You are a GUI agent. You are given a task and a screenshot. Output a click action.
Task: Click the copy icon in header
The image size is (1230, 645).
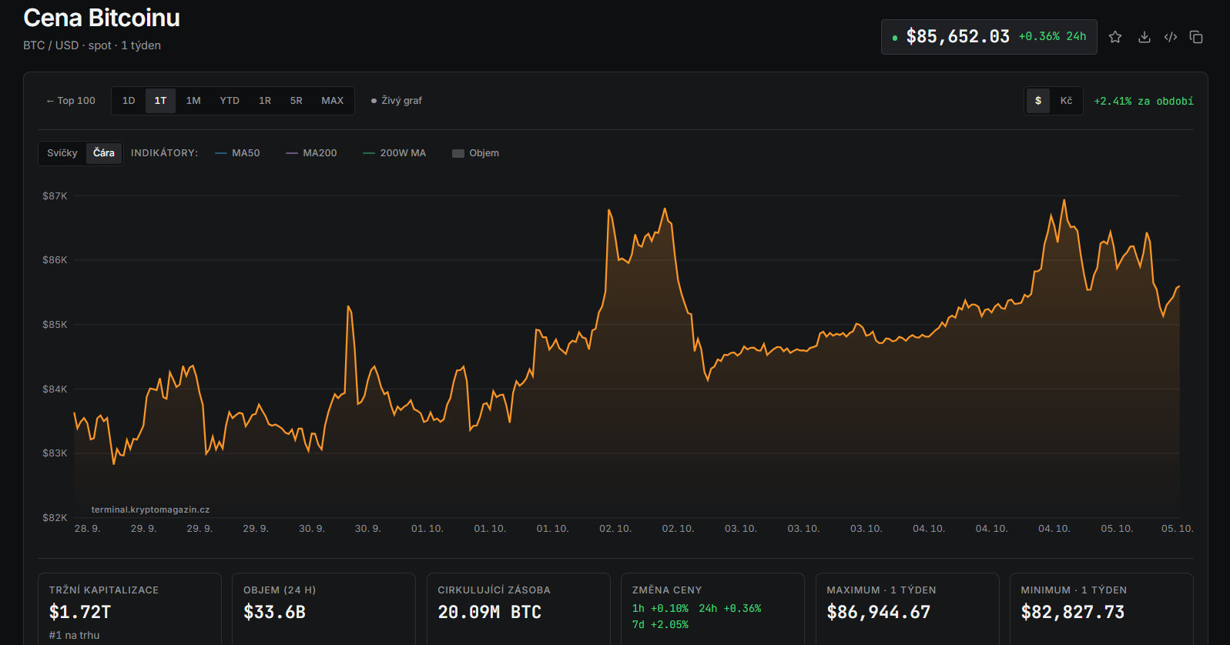1196,37
